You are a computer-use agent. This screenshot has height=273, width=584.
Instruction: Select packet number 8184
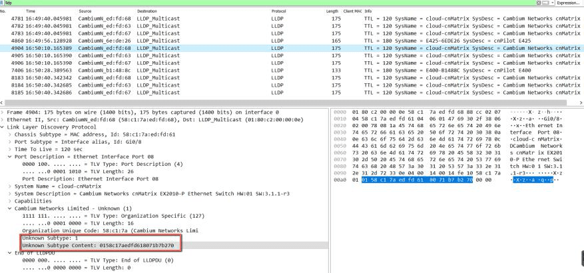pyautogui.click(x=292, y=85)
